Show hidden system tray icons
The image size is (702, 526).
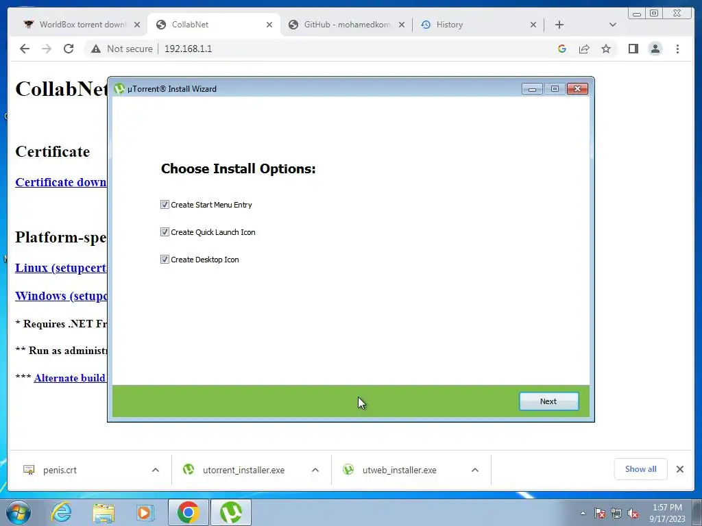(583, 513)
